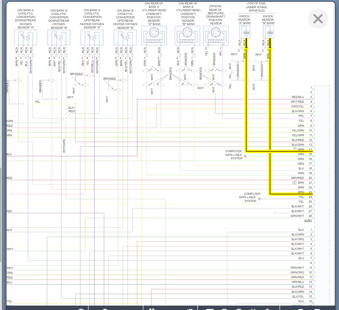Click the Knock Sensor "A" Bank symbol
The image size is (339, 310).
245,32
